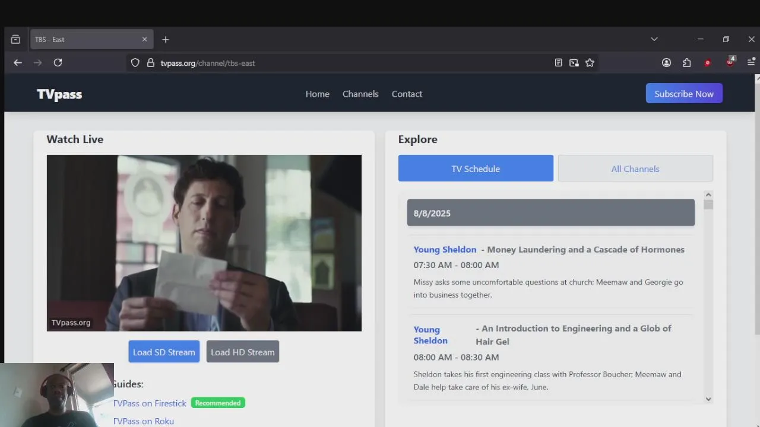Click the schedule list scroll down arrow
This screenshot has width=760, height=427.
(708, 399)
